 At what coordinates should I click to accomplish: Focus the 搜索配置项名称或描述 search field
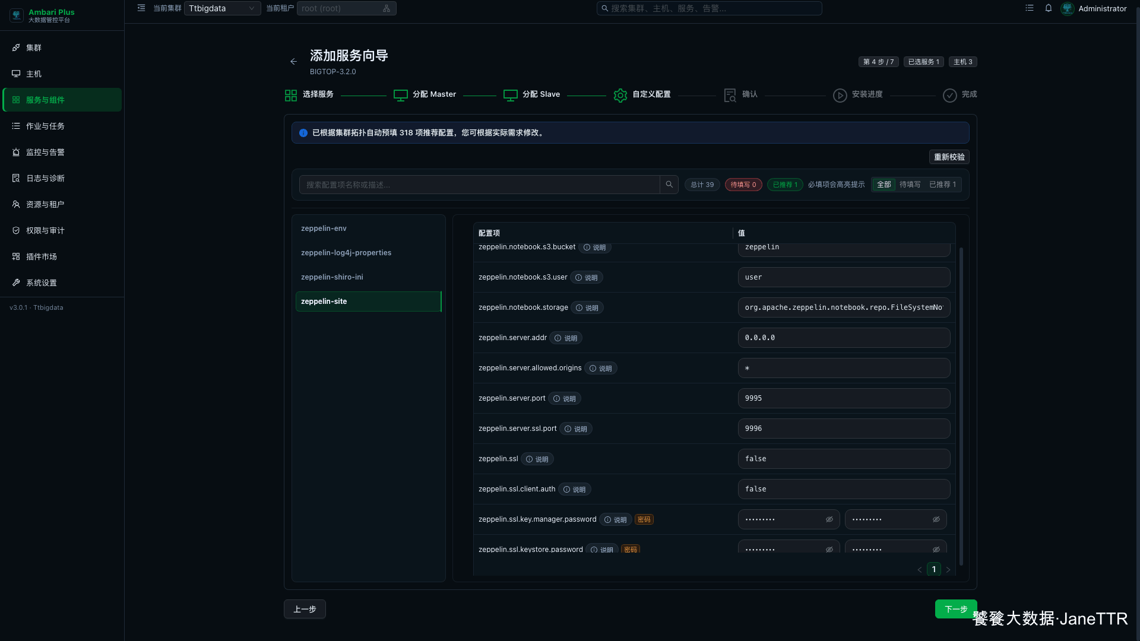tap(480, 185)
